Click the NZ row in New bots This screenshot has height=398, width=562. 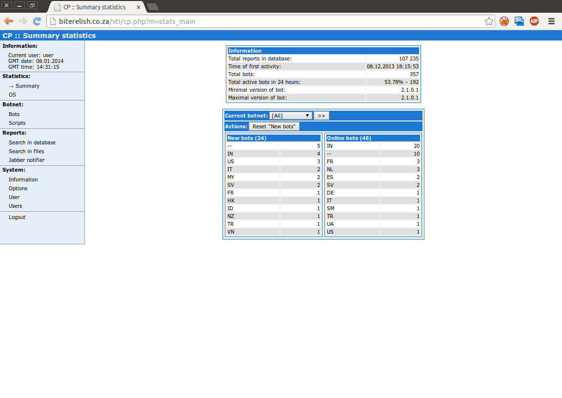pyautogui.click(x=274, y=217)
